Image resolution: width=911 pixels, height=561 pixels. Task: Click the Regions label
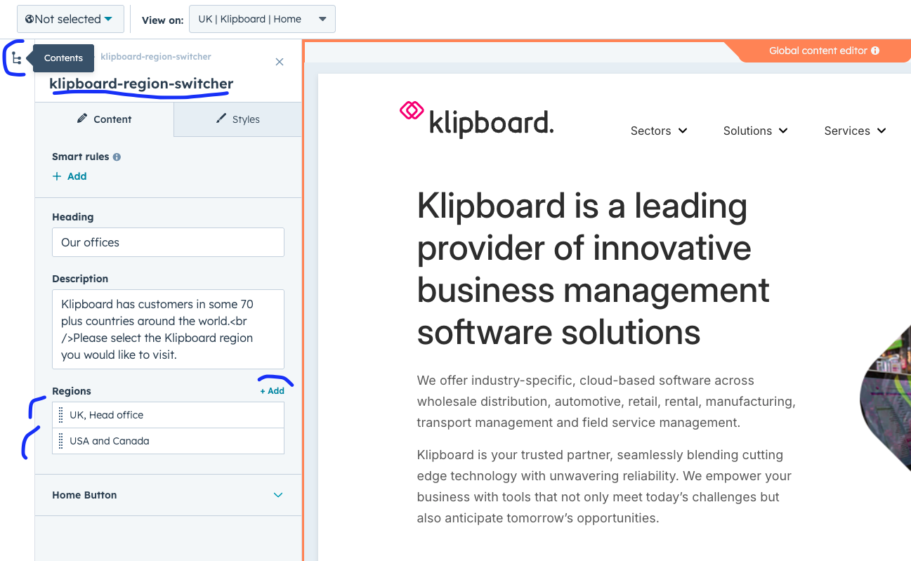pos(72,391)
